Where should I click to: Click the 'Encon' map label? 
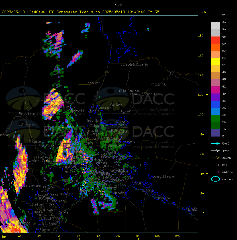171,72
